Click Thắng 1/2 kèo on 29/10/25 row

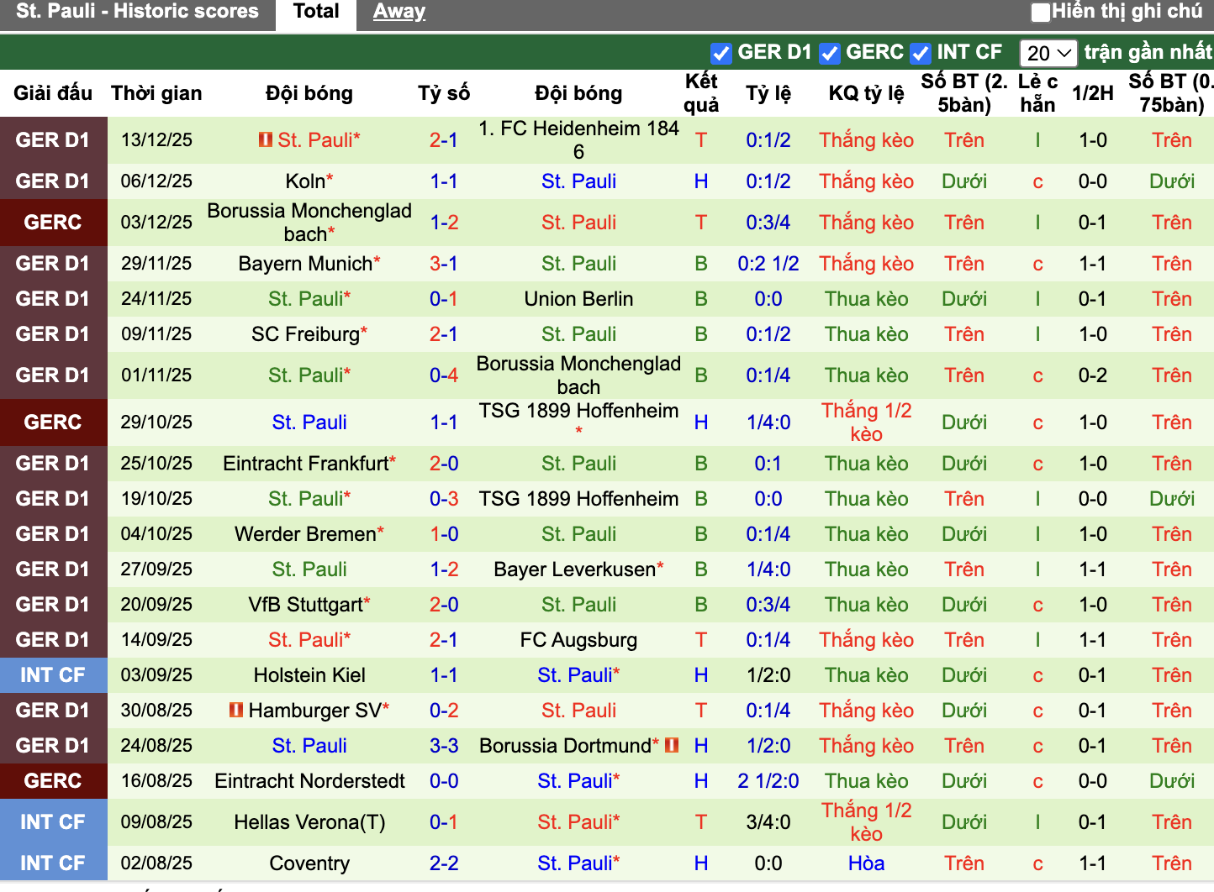pos(867,422)
